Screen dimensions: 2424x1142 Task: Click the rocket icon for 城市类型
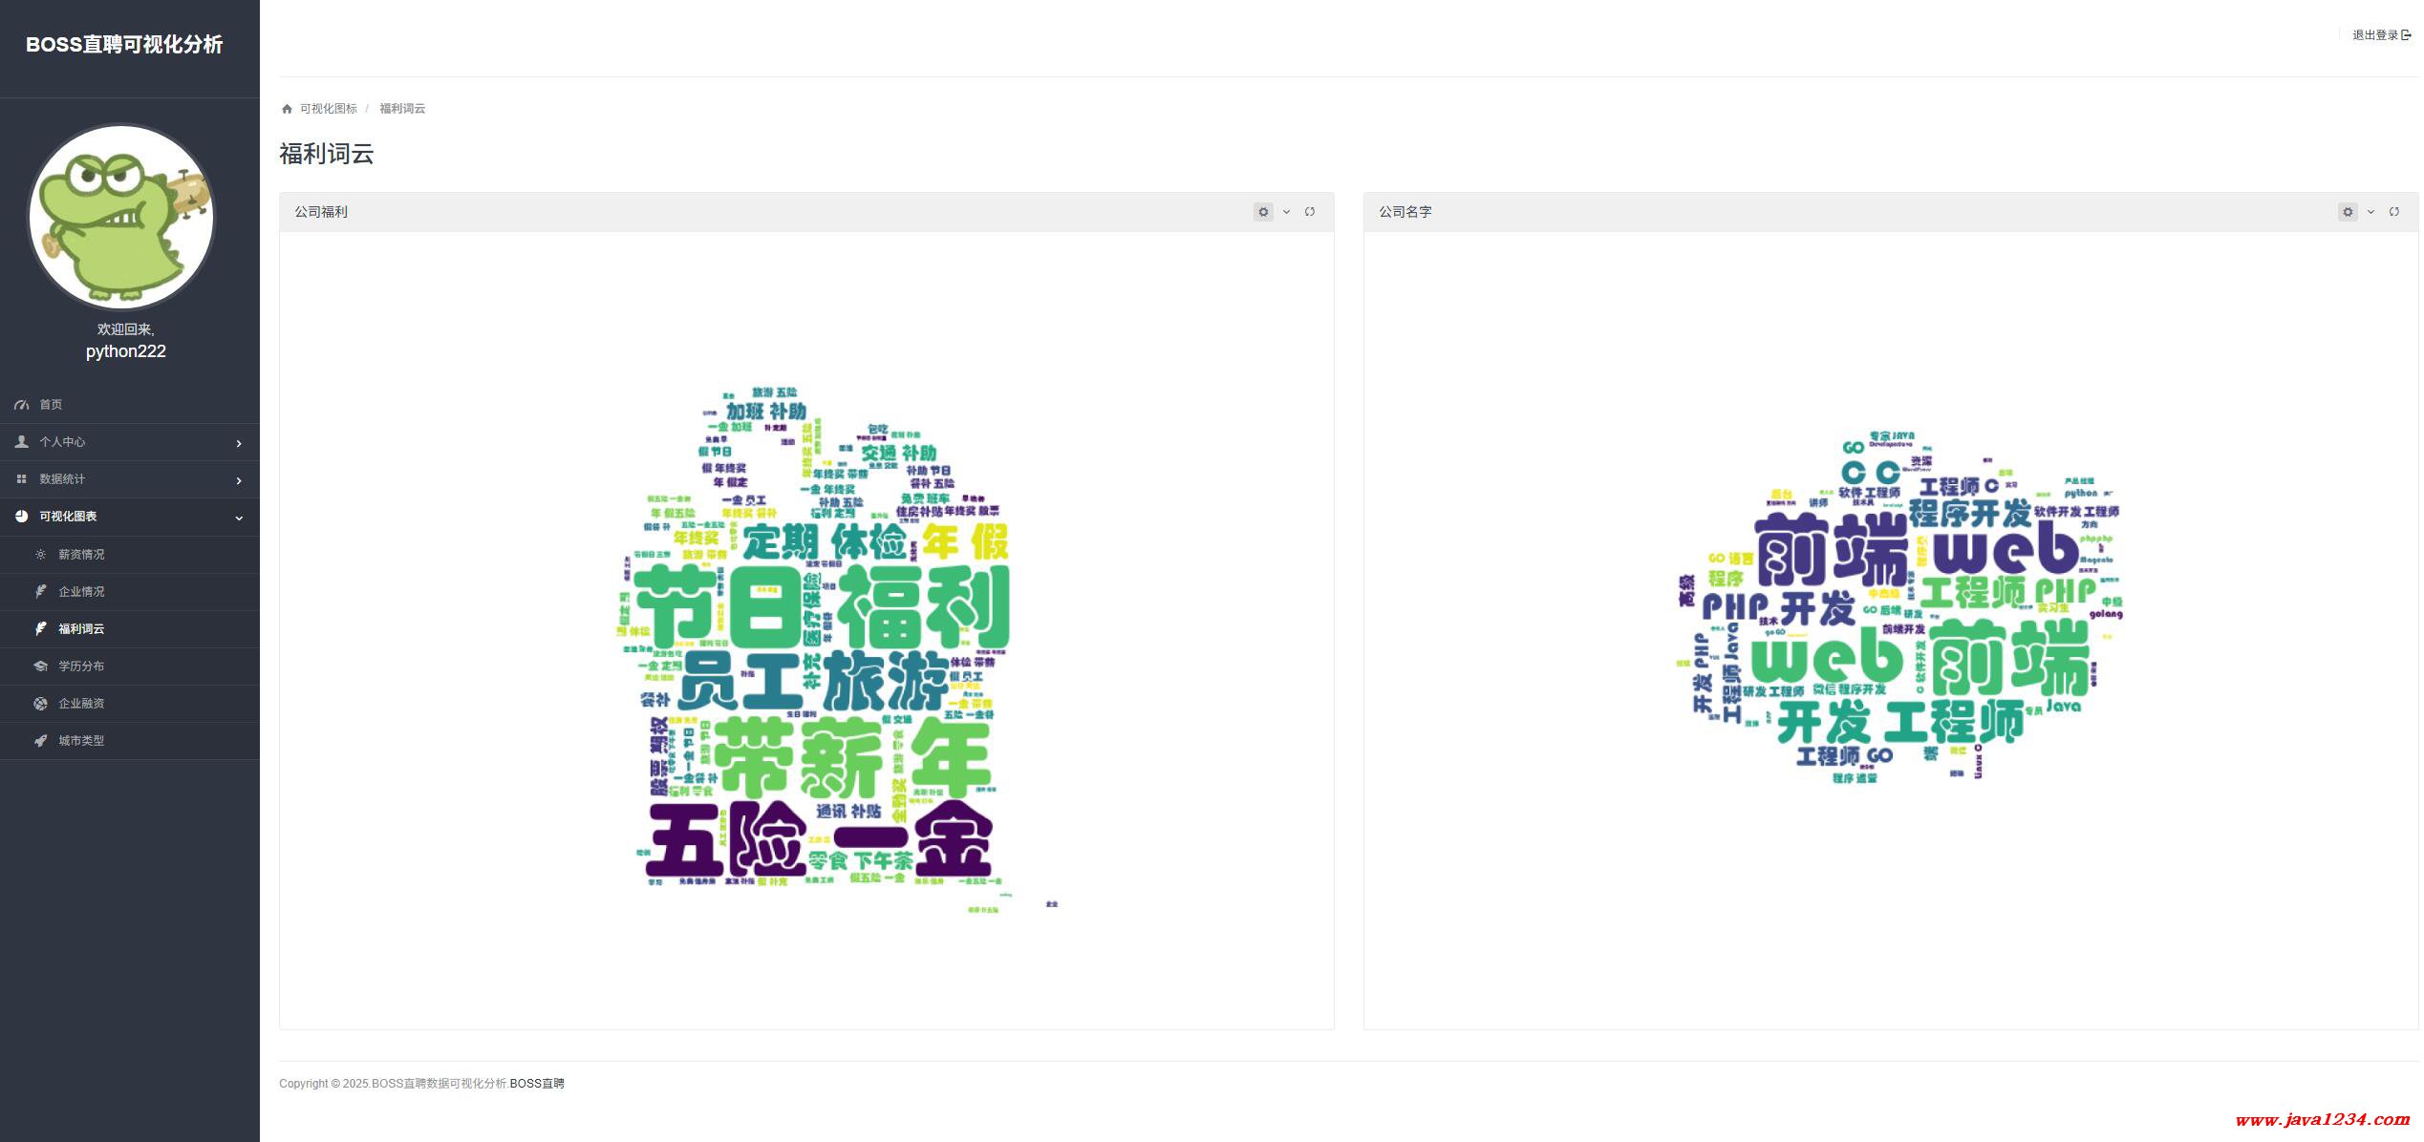[40, 740]
